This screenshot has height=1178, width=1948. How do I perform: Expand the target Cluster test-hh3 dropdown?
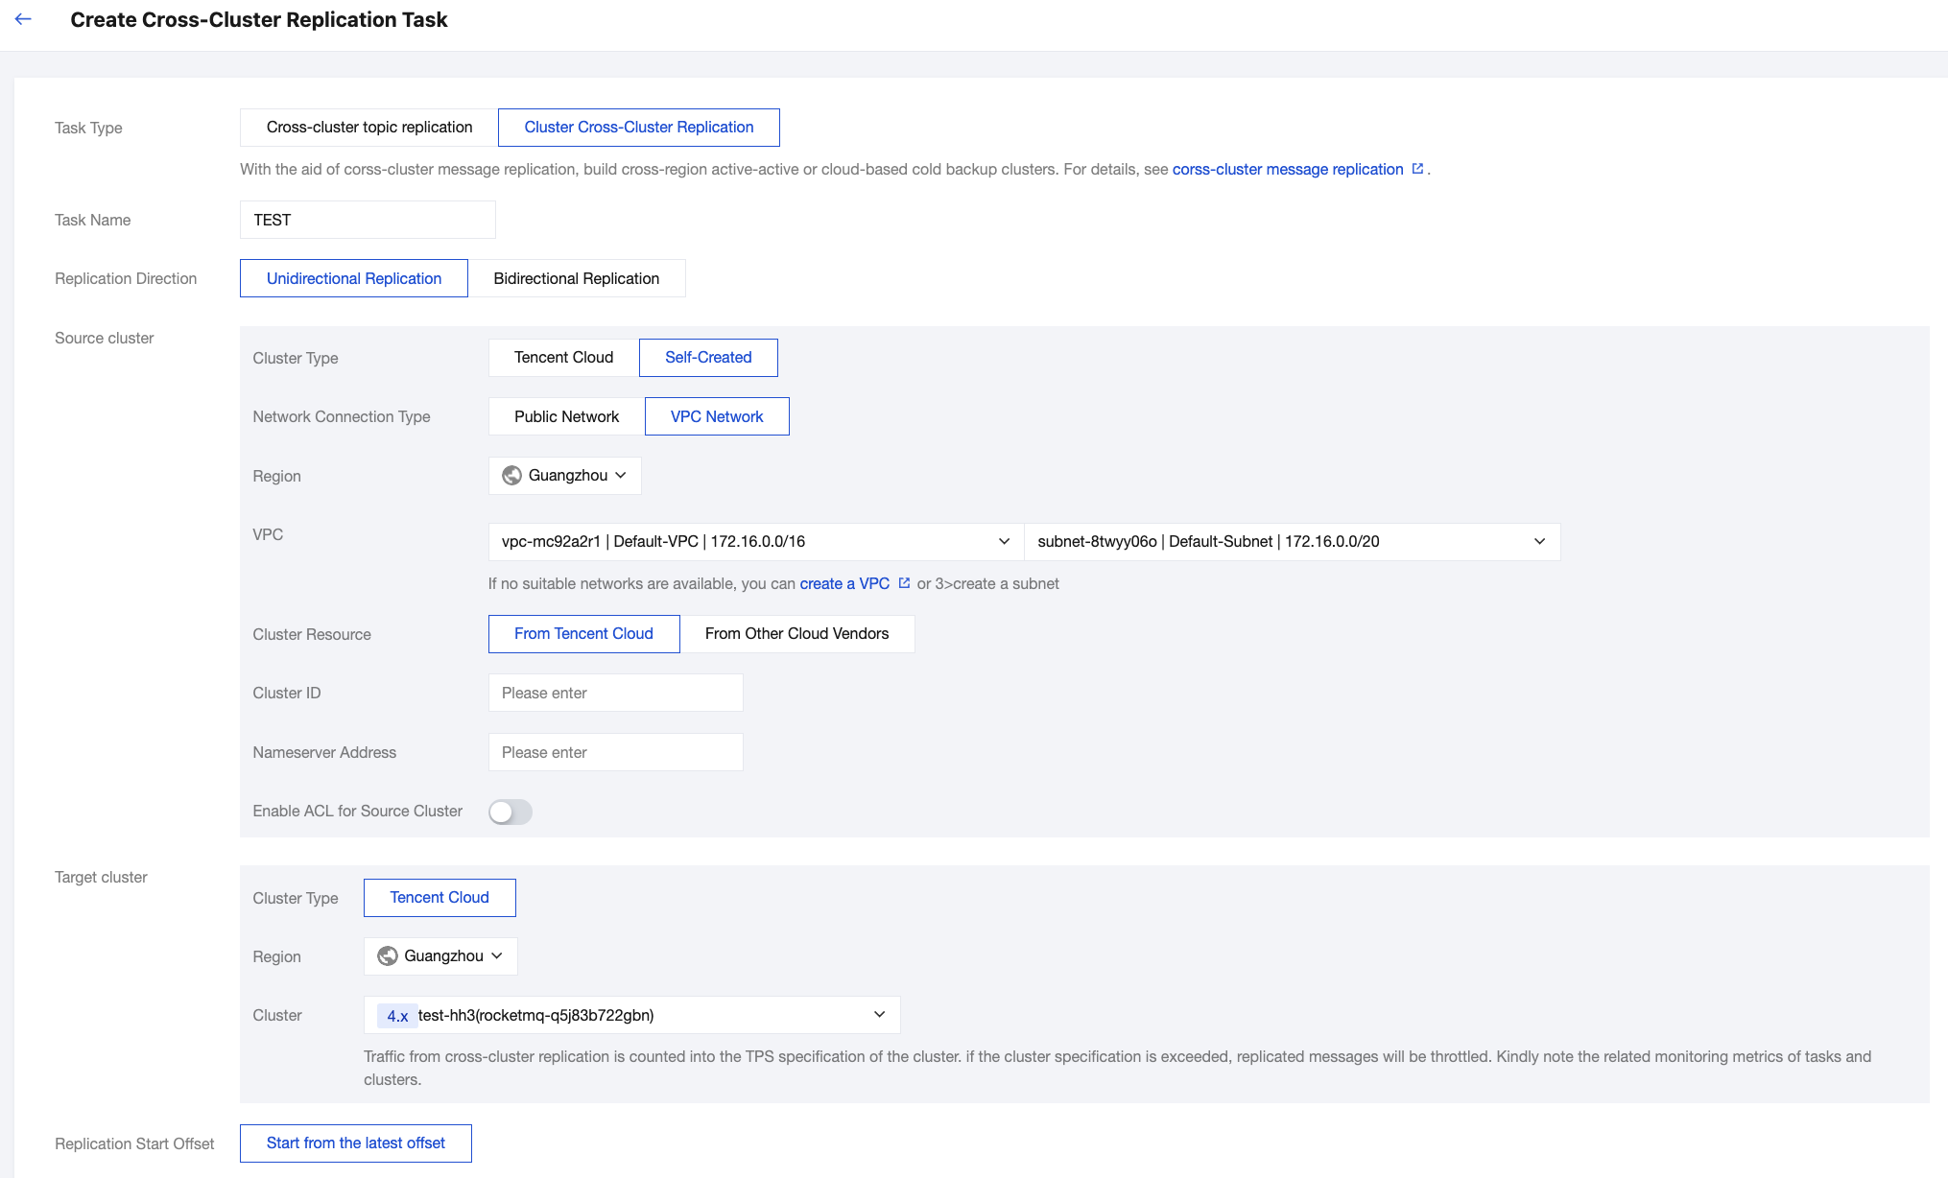pyautogui.click(x=631, y=1015)
